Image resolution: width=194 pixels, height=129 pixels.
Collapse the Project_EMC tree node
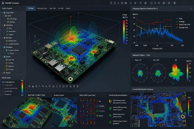coord(2,13)
